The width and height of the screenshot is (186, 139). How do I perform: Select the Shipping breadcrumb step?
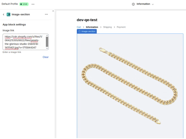(x=107, y=27)
